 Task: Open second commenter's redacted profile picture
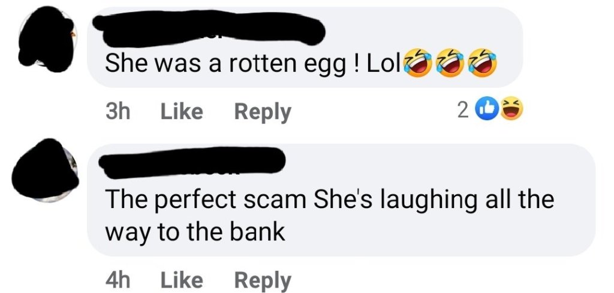coord(45,170)
